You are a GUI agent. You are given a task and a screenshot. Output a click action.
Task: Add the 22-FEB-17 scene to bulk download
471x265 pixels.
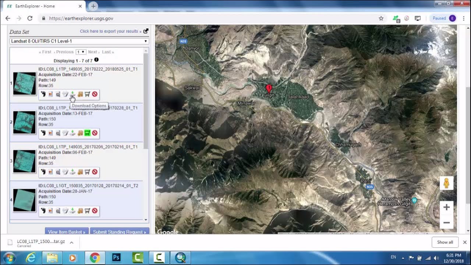(x=80, y=94)
